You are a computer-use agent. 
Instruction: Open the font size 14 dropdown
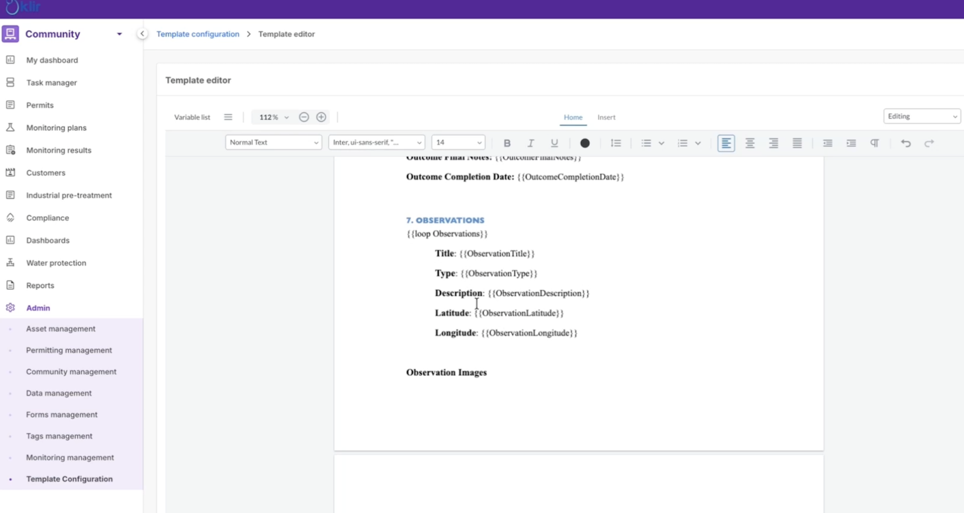pos(458,143)
